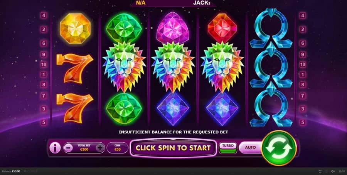The image size is (347, 175).
Task: Click the upper orange seven symbol
Action: pyautogui.click(x=74, y=68)
